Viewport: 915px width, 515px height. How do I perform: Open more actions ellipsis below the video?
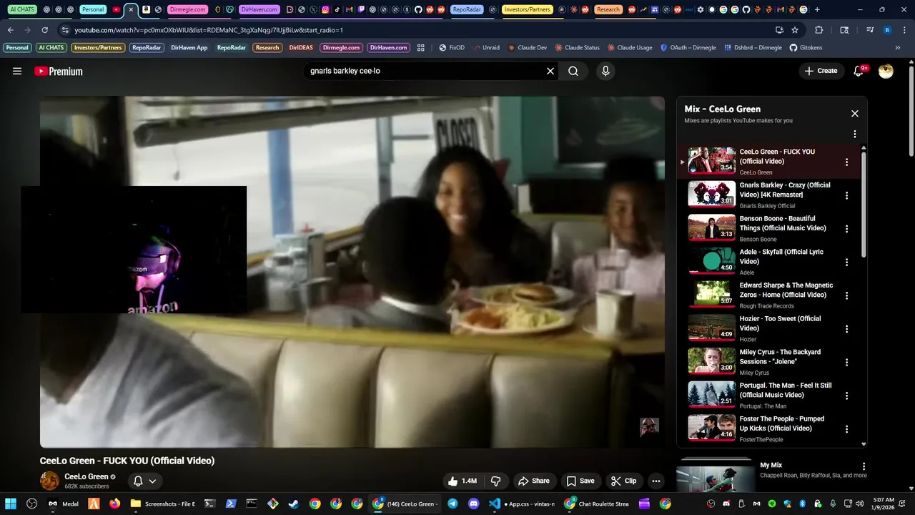click(656, 481)
